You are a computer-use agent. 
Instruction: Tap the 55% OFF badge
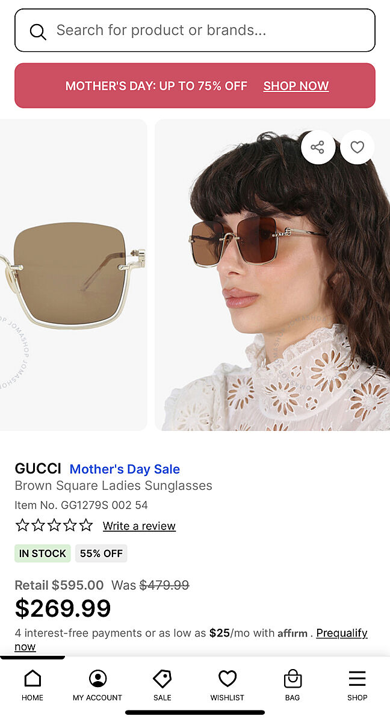coord(101,554)
